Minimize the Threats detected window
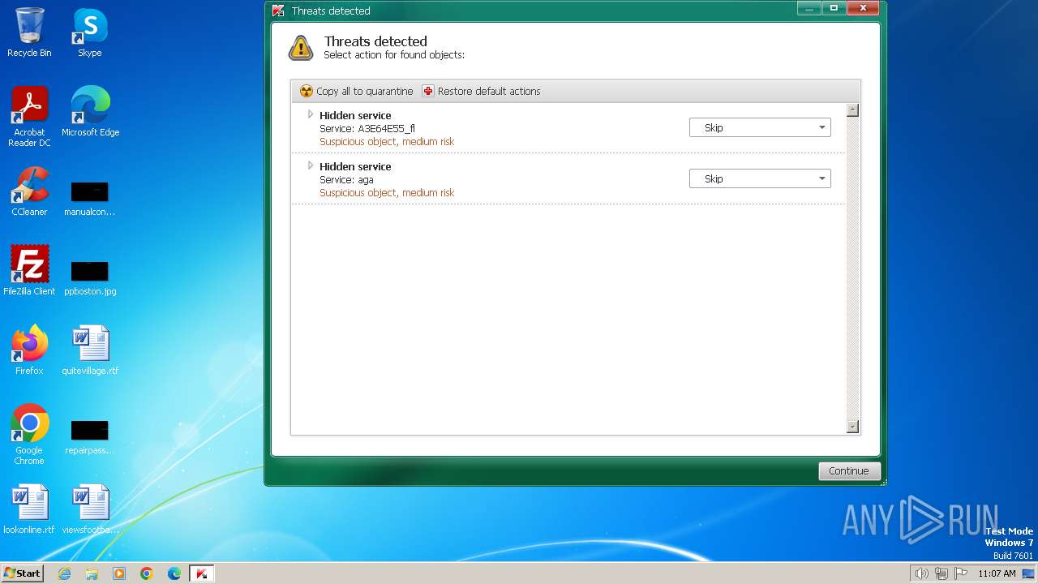 [809, 8]
